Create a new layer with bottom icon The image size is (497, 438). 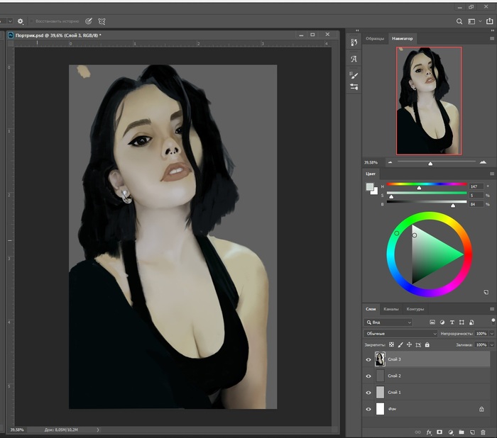pyautogui.click(x=471, y=432)
